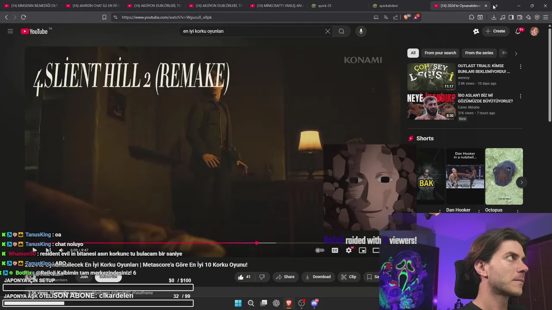This screenshot has width=552, height=310.
Task: Show next Shorts with the arrow
Action: (x=521, y=182)
